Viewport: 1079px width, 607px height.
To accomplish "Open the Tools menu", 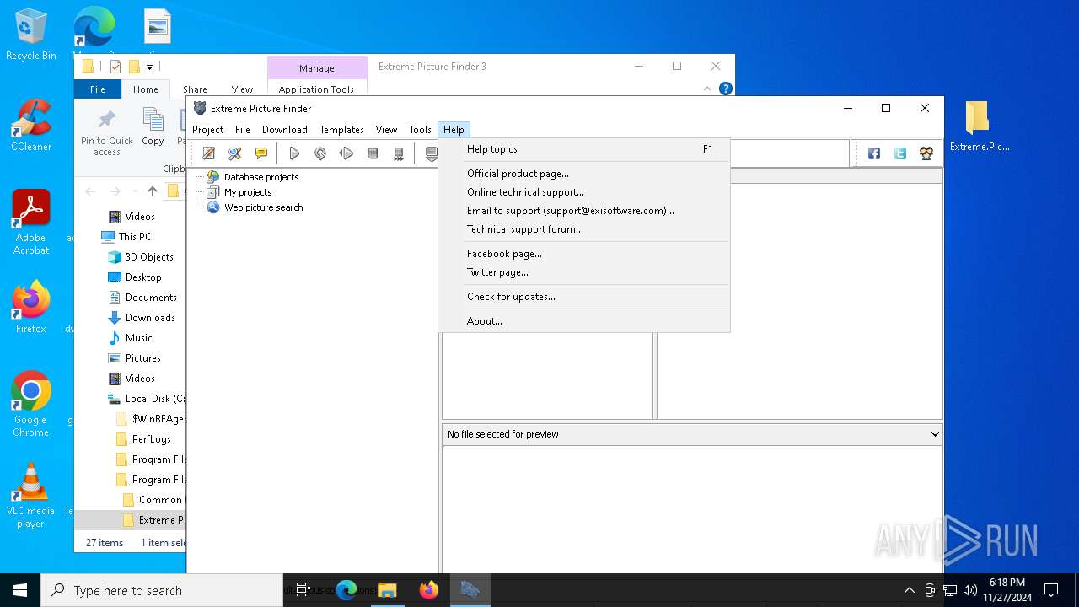I will point(420,130).
